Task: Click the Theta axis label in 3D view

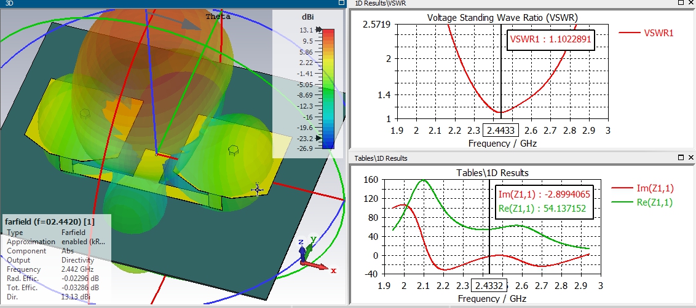Action: pyautogui.click(x=218, y=17)
